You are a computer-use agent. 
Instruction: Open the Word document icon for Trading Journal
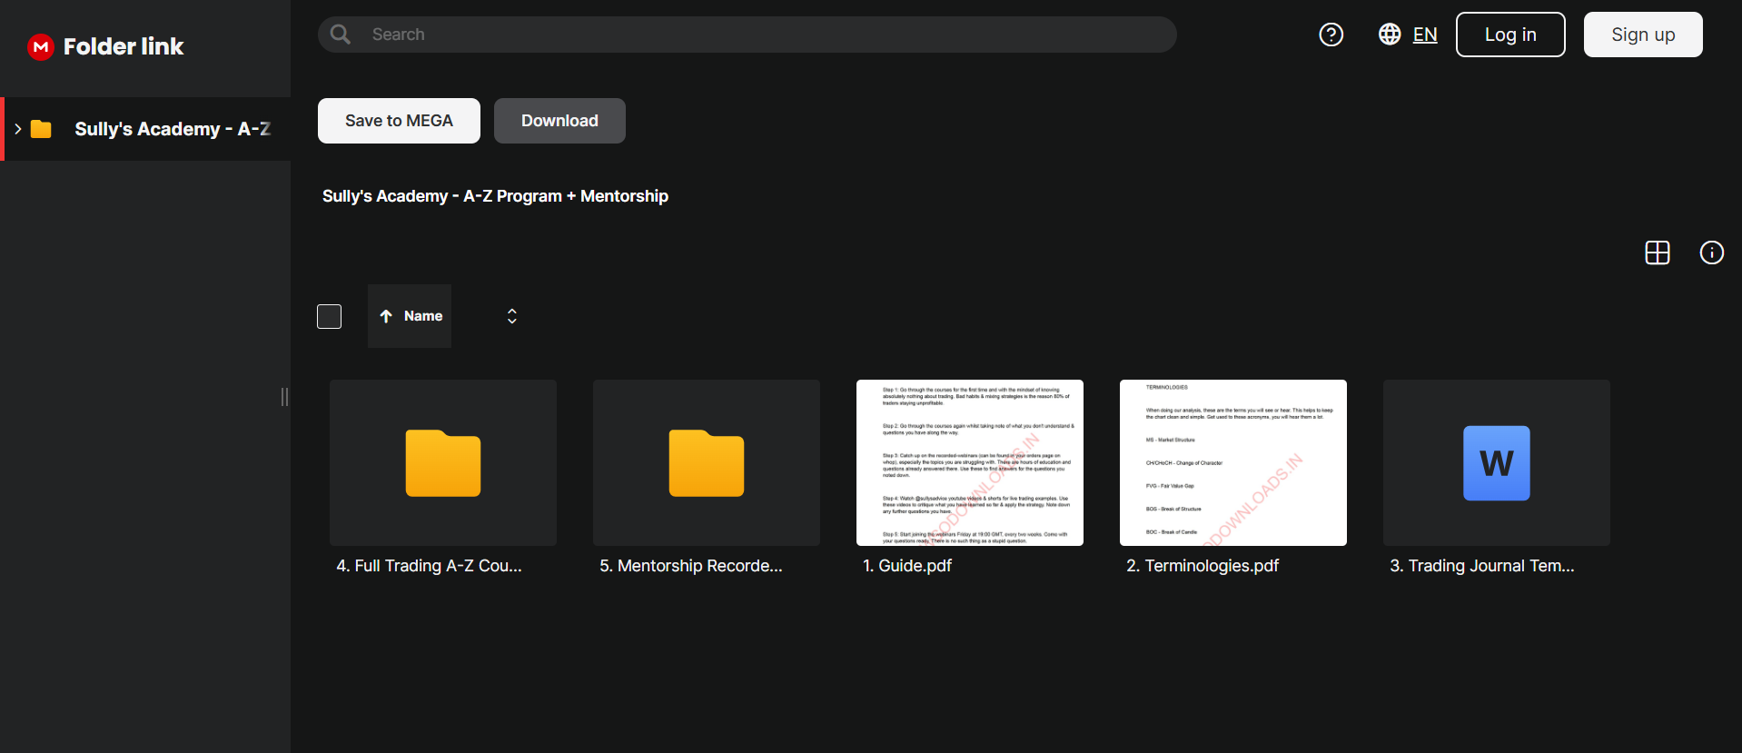pyautogui.click(x=1497, y=463)
